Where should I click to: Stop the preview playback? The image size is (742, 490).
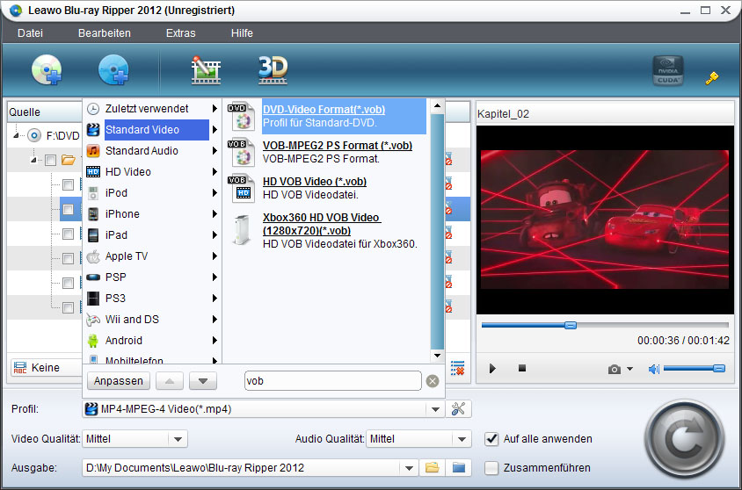[x=522, y=368]
